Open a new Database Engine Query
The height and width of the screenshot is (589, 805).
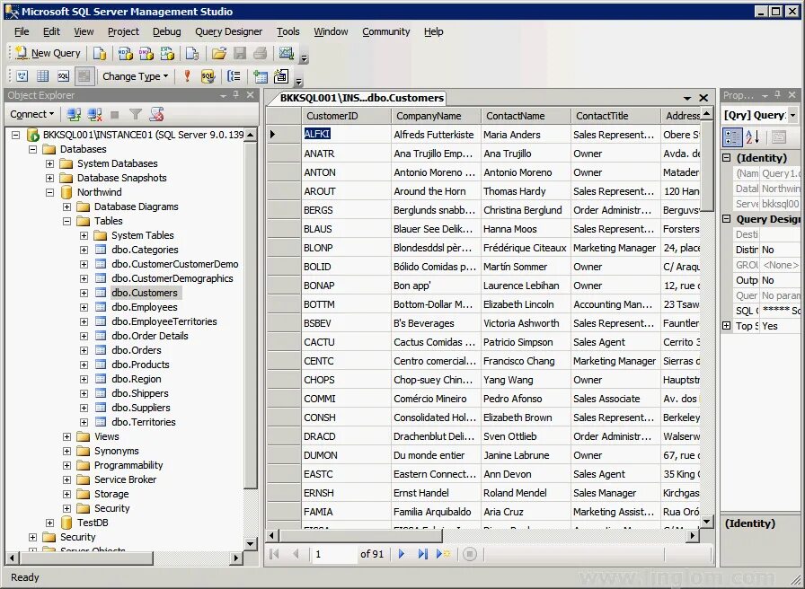pos(100,53)
